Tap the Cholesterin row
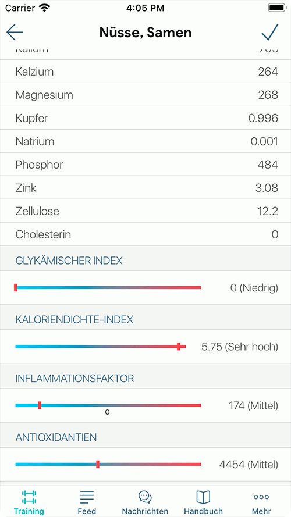The image size is (291, 517). click(x=145, y=234)
